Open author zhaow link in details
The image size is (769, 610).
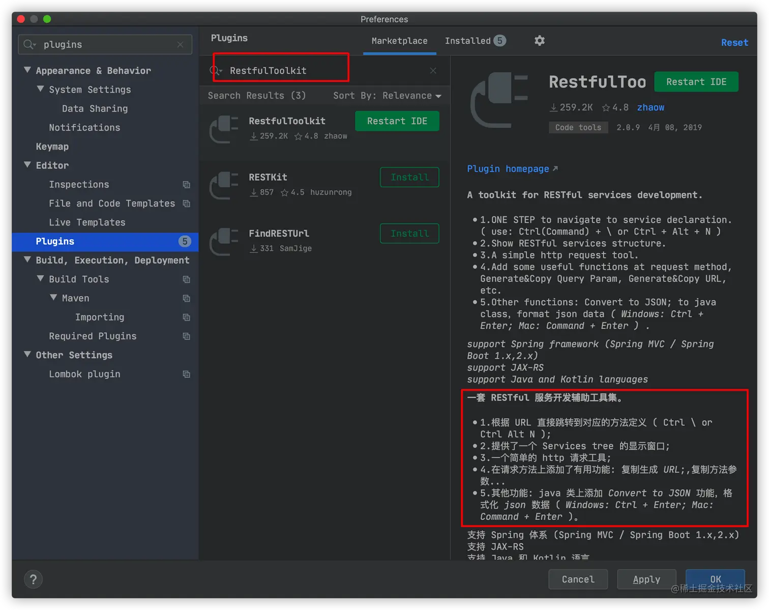pos(650,107)
